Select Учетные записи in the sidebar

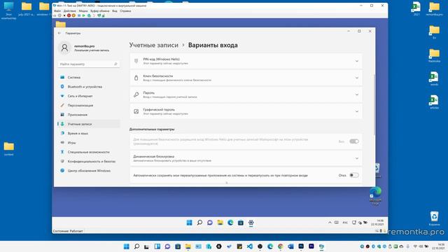click(89, 124)
